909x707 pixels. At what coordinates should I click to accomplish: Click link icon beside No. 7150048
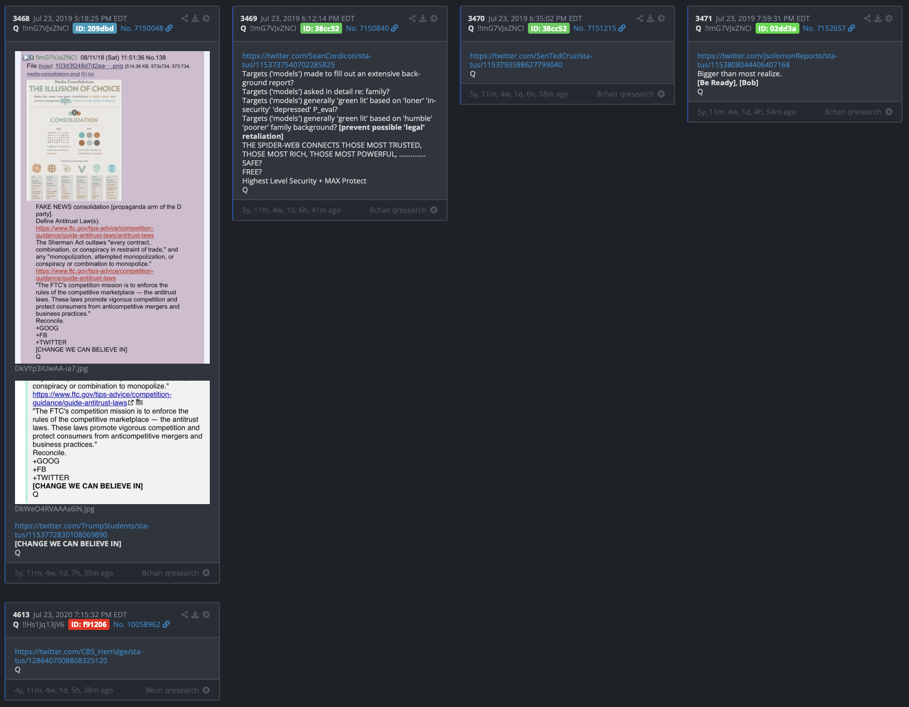169,28
